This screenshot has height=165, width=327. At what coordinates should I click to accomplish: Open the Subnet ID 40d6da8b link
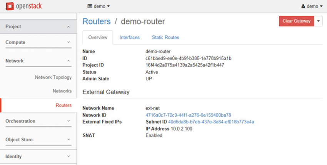click(211, 122)
